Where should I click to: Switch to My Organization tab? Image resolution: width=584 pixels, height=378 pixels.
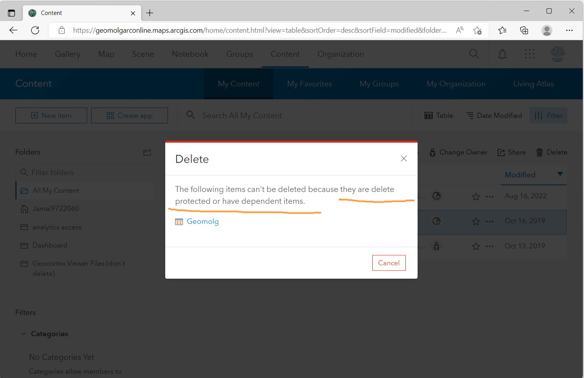coord(456,84)
